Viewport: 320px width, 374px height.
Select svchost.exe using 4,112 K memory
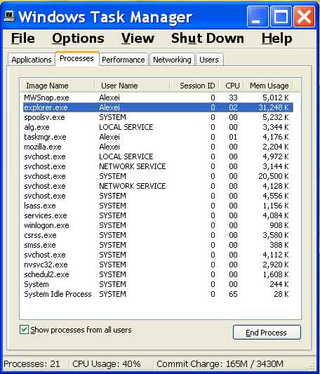[x=158, y=255]
